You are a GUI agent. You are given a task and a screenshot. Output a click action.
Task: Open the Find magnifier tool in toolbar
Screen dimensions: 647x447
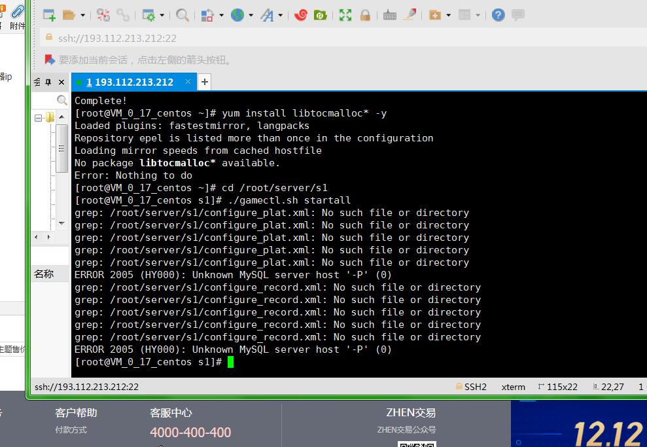tap(183, 15)
